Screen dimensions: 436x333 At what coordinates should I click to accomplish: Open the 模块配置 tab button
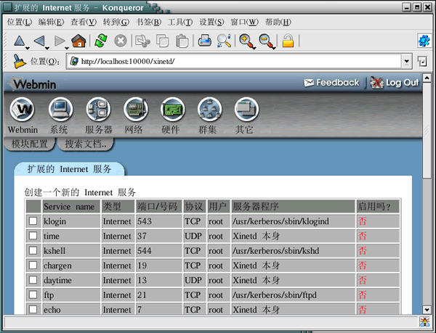(x=30, y=144)
